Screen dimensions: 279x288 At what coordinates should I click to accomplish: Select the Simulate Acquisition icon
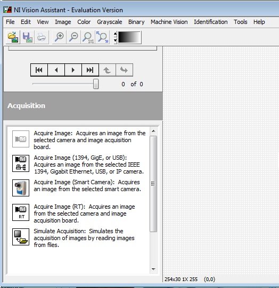(21, 237)
